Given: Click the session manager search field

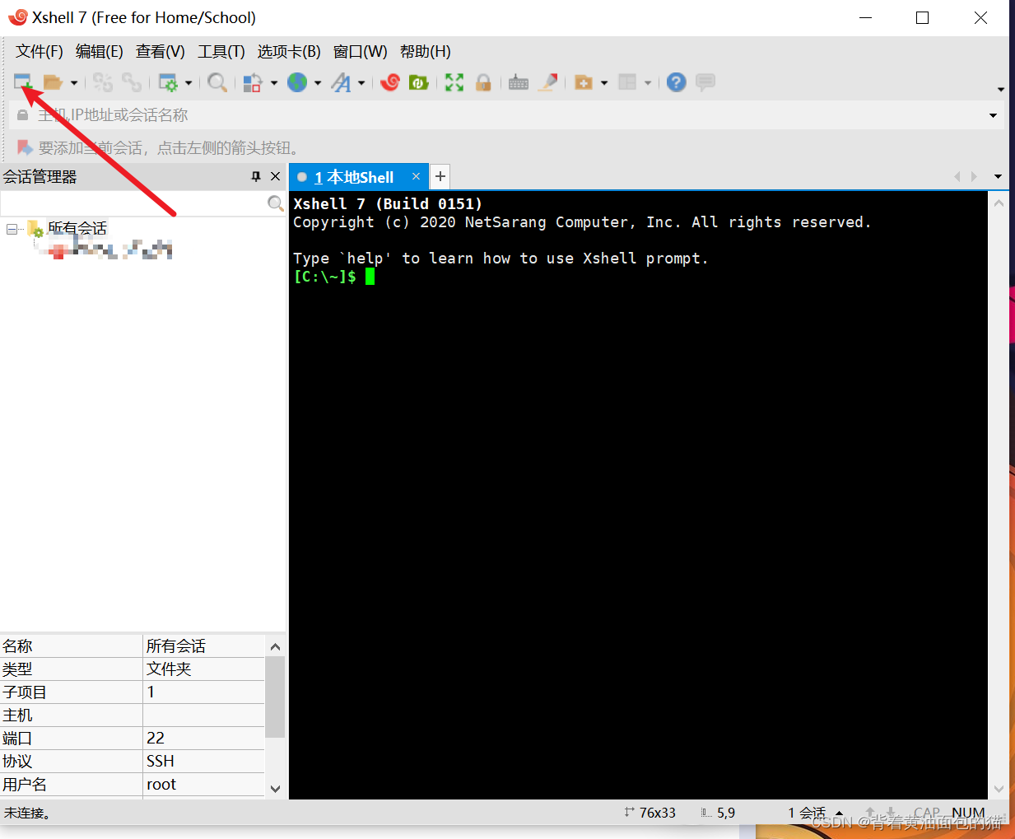Looking at the screenshot, I should 133,203.
